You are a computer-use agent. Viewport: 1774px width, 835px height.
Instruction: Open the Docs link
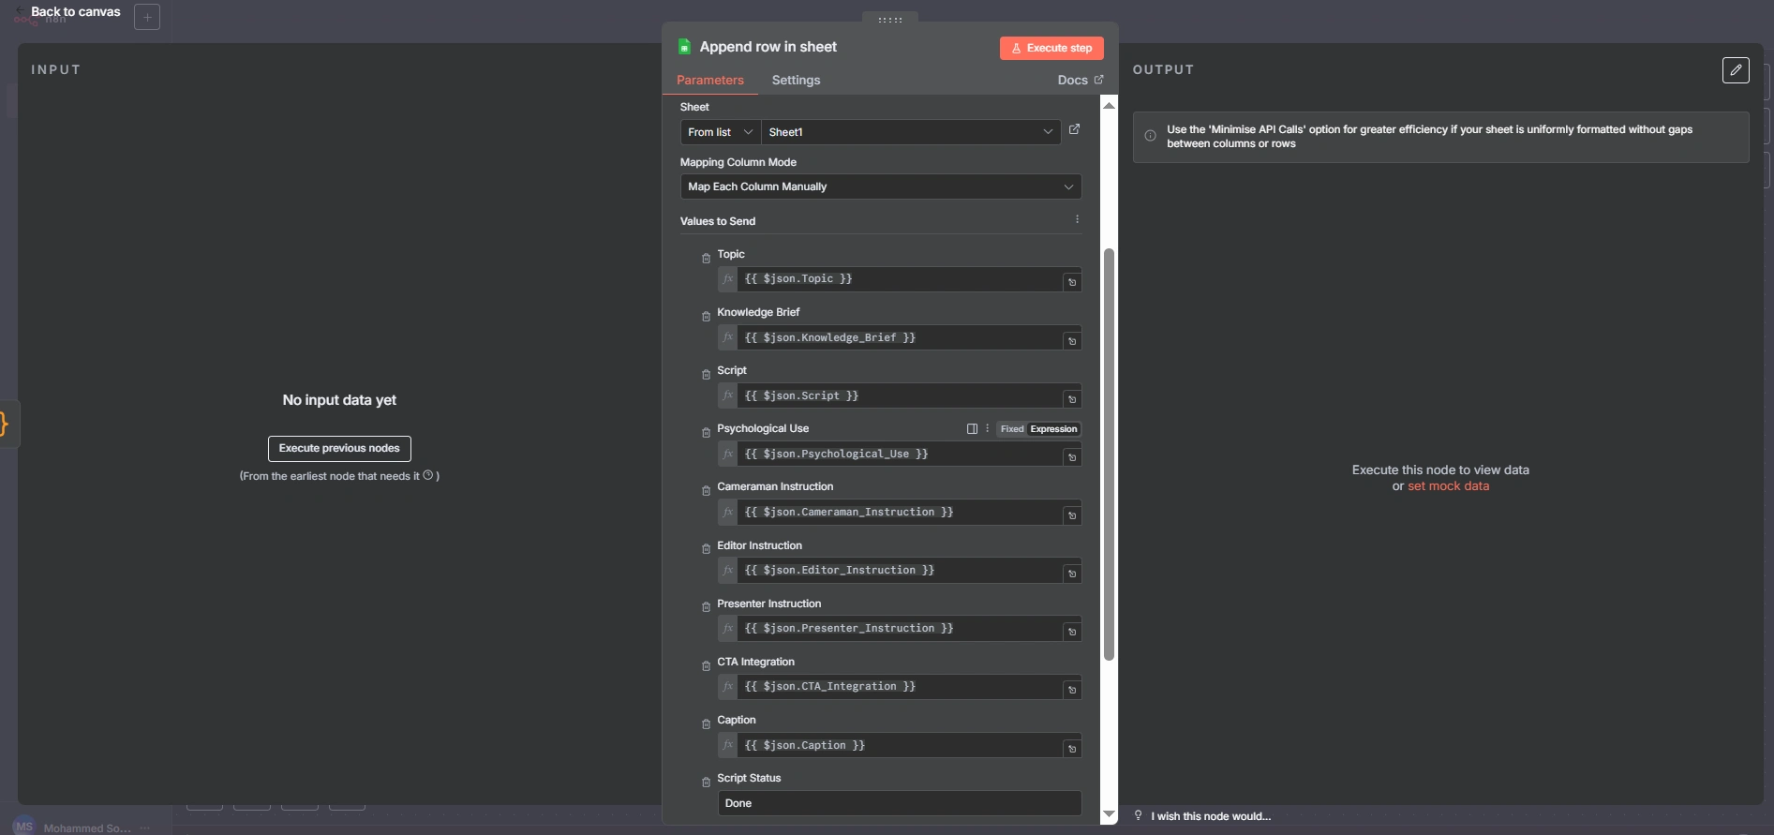(x=1081, y=81)
